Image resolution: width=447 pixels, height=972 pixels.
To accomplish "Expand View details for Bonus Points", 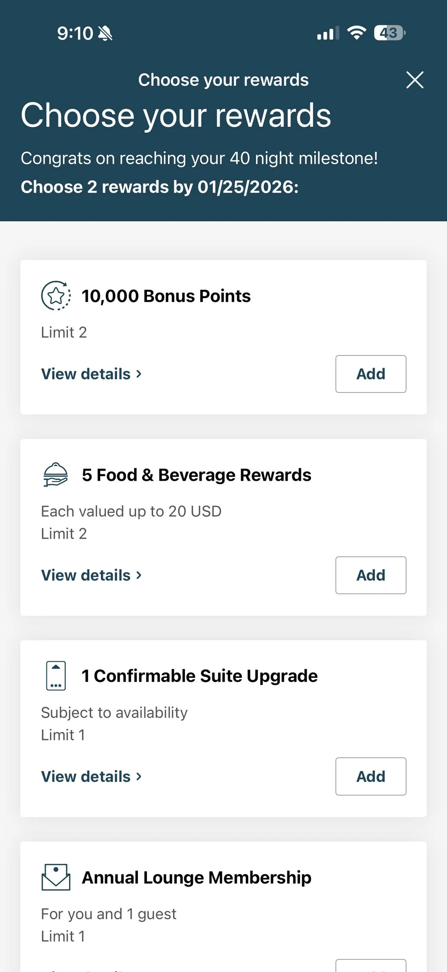I will 91,374.
